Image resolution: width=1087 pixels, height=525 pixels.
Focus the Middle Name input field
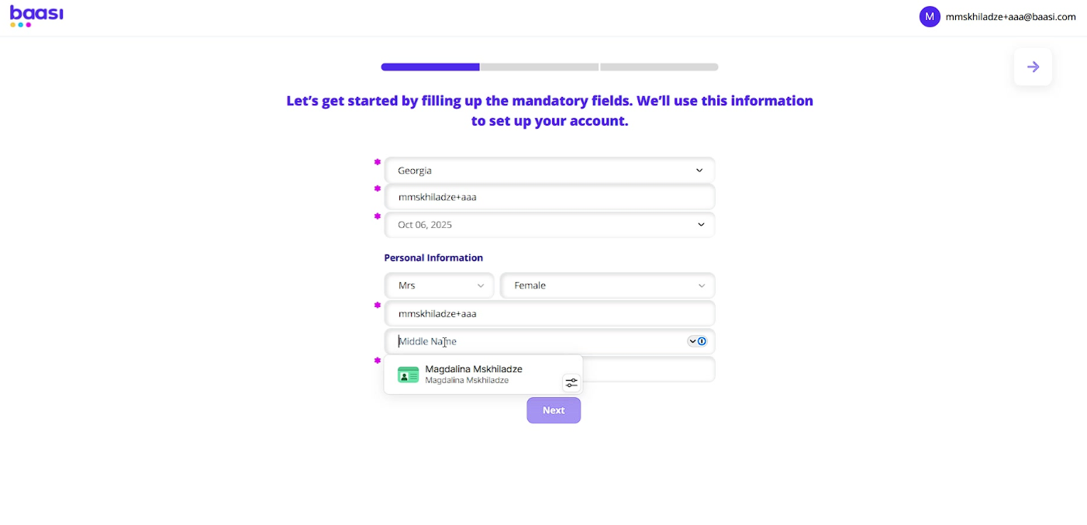point(535,341)
